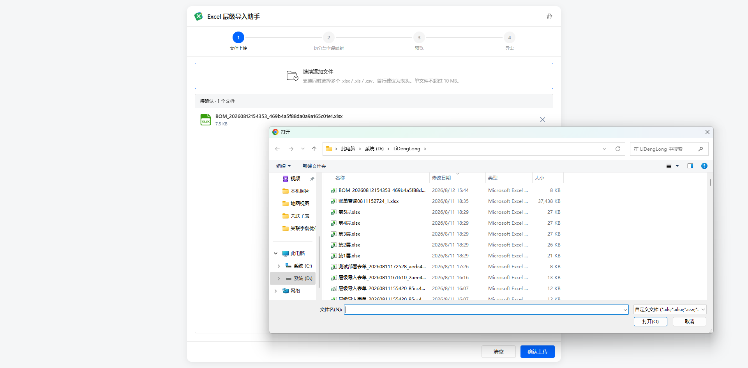The image size is (748, 368).
Task: Click 清空 button in import window
Action: (x=499, y=352)
